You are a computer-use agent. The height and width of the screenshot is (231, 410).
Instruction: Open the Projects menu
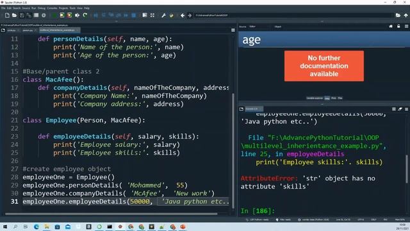[x=63, y=8]
